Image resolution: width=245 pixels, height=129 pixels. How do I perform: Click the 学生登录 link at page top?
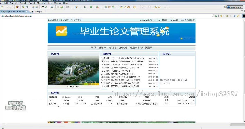click(x=53, y=20)
